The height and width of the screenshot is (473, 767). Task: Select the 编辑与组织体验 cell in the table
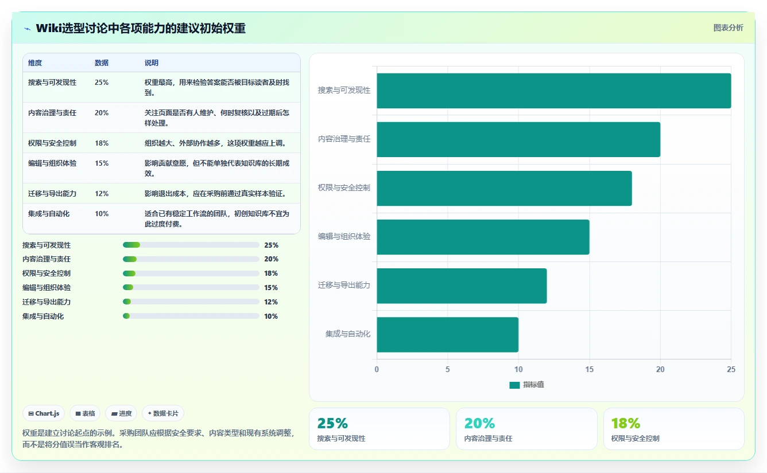(52, 163)
